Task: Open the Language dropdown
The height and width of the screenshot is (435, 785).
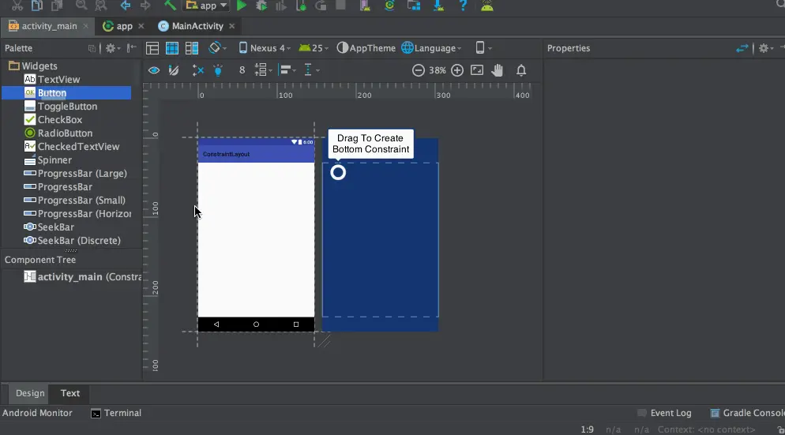Action: pyautogui.click(x=431, y=48)
